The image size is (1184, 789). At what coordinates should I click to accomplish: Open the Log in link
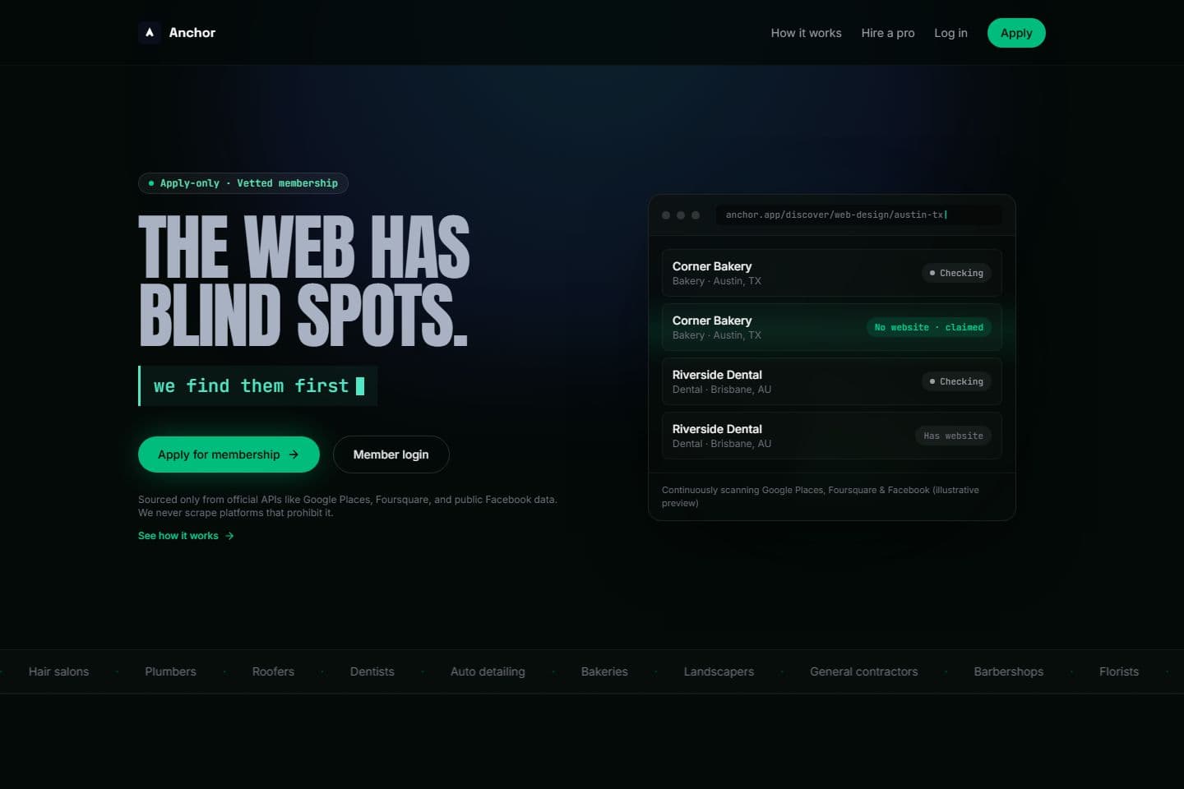950,33
